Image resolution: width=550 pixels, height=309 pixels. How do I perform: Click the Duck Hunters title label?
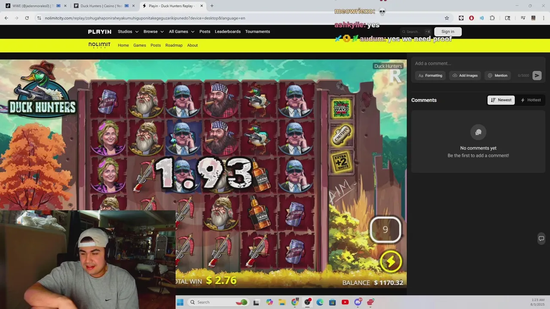coord(388,66)
